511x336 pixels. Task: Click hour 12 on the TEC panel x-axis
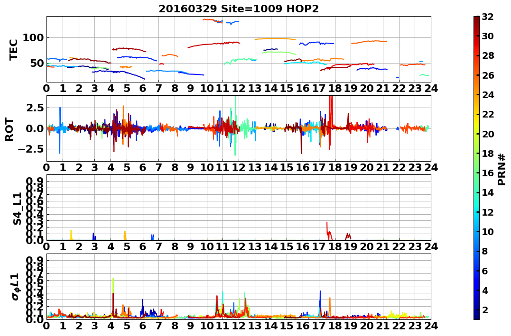(x=239, y=89)
